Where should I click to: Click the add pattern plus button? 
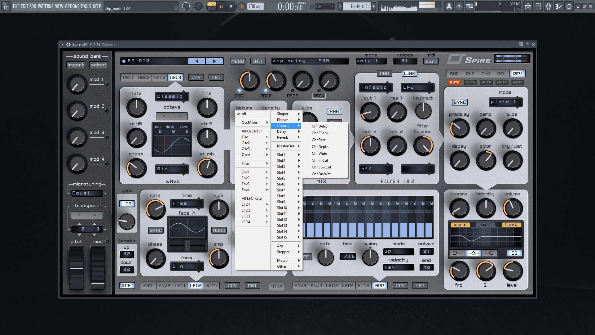[373, 6]
